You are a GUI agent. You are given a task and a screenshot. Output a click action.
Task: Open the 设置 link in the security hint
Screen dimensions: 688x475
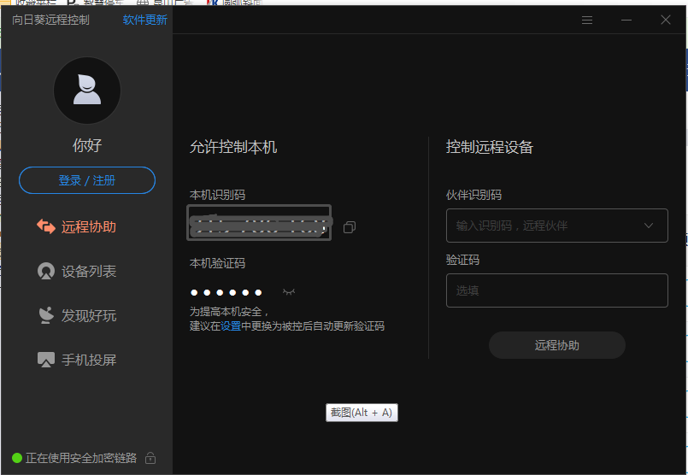tap(231, 325)
